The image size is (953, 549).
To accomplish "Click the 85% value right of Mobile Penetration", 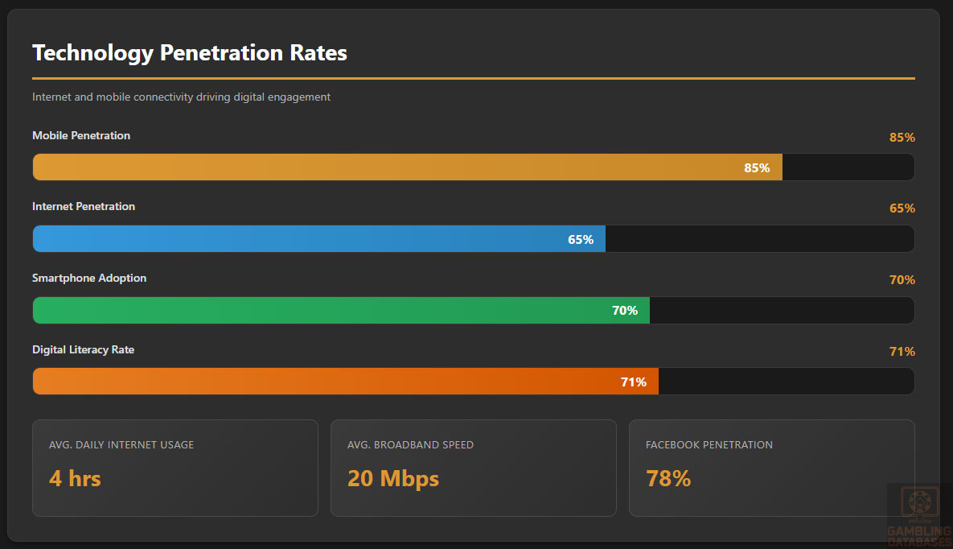I will tap(902, 138).
